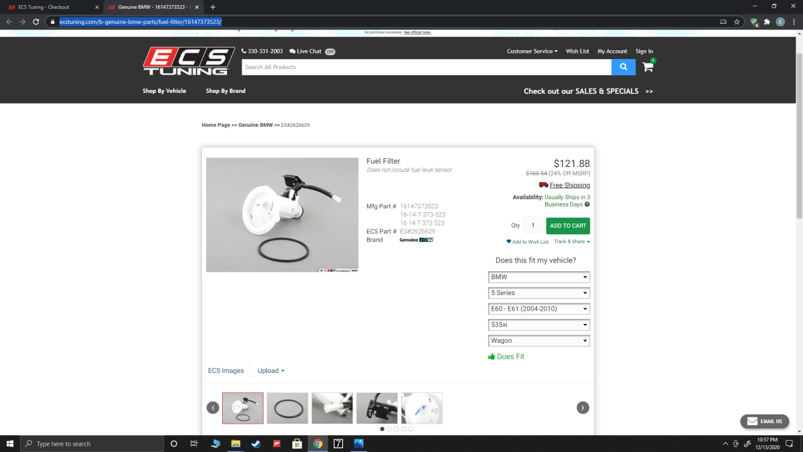Image resolution: width=803 pixels, height=452 pixels.
Task: Open the Chrome three-dot menu
Action: point(794,21)
